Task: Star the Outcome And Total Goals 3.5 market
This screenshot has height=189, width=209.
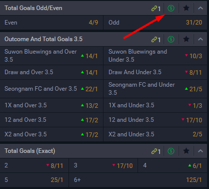Action: [x=186, y=39]
